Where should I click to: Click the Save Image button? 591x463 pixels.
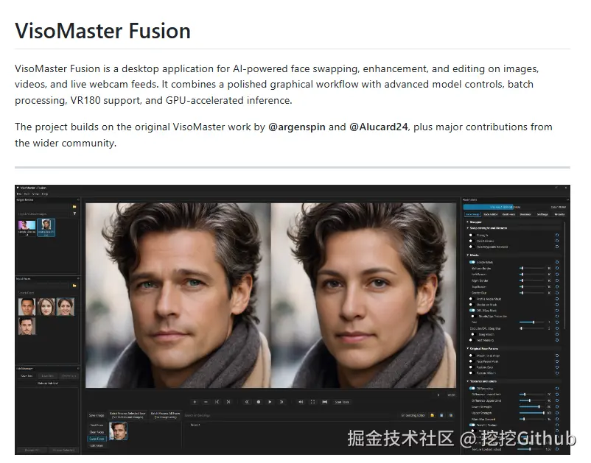97,415
